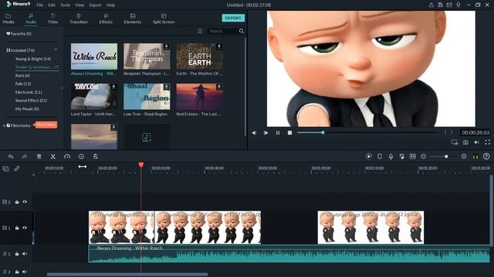The width and height of the screenshot is (494, 277).
Task: Select the Favorite category
Action: pyautogui.click(x=19, y=34)
